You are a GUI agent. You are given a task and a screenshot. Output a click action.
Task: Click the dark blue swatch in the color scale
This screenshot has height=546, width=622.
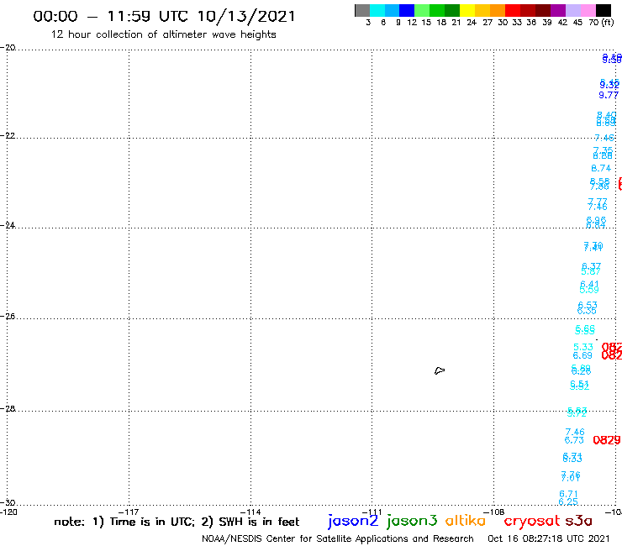coord(407,10)
